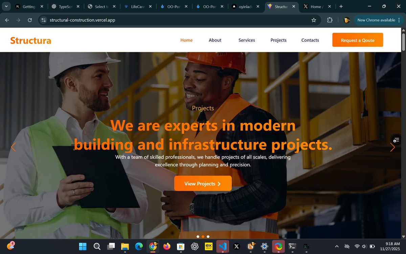Image resolution: width=406 pixels, height=254 pixels.
Task: Click the Google Chrome taskbar icon
Action: (x=153, y=246)
